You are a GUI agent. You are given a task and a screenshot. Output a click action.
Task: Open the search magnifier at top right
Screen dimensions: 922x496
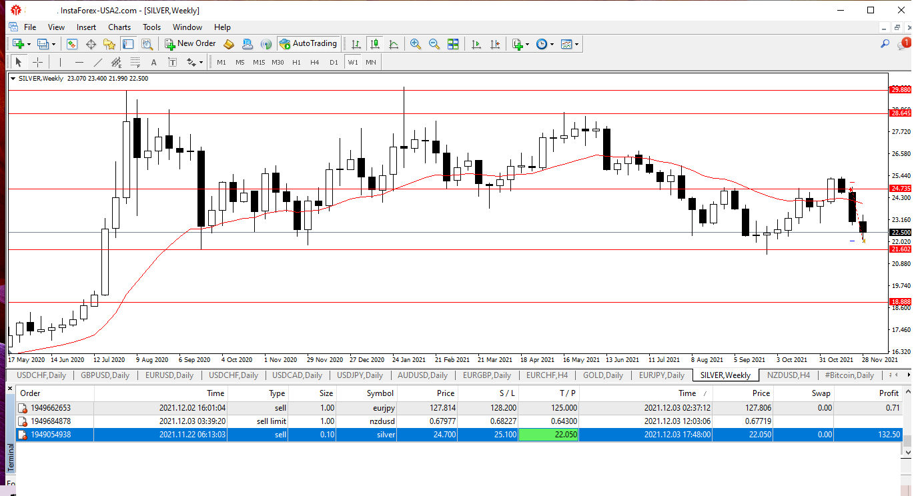885,44
